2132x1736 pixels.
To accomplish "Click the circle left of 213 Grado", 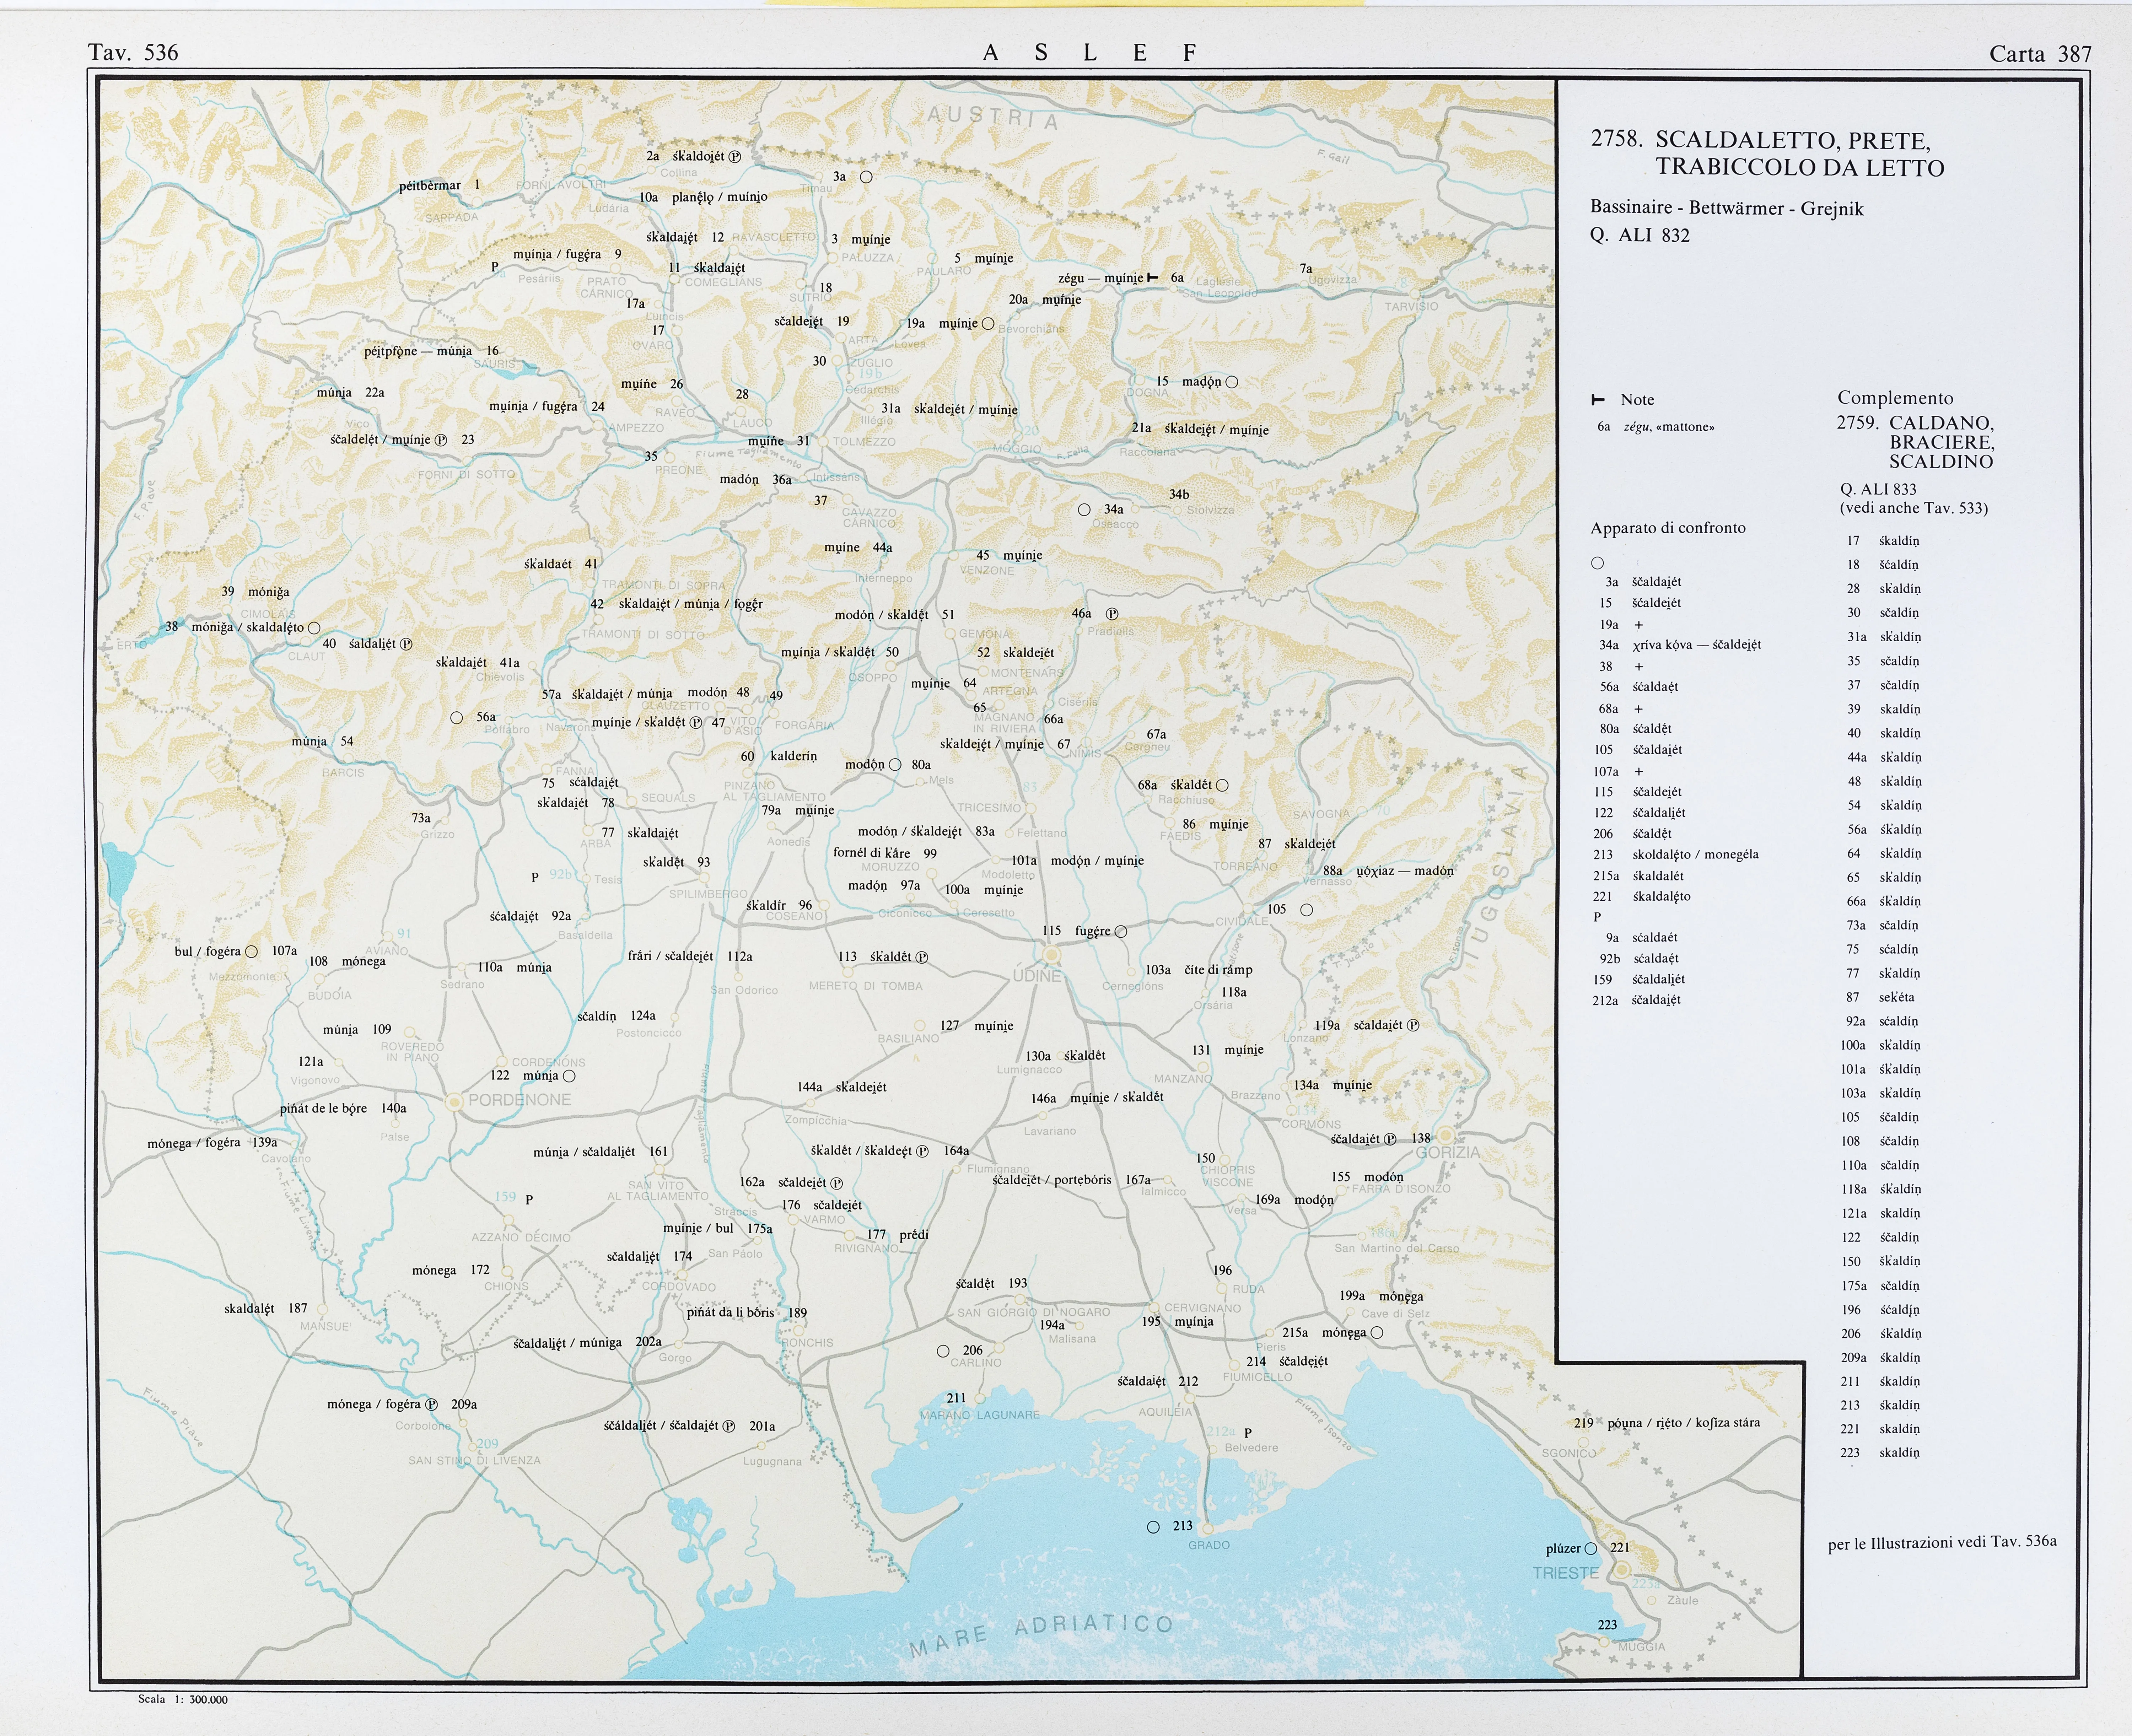I will click(x=1153, y=1527).
